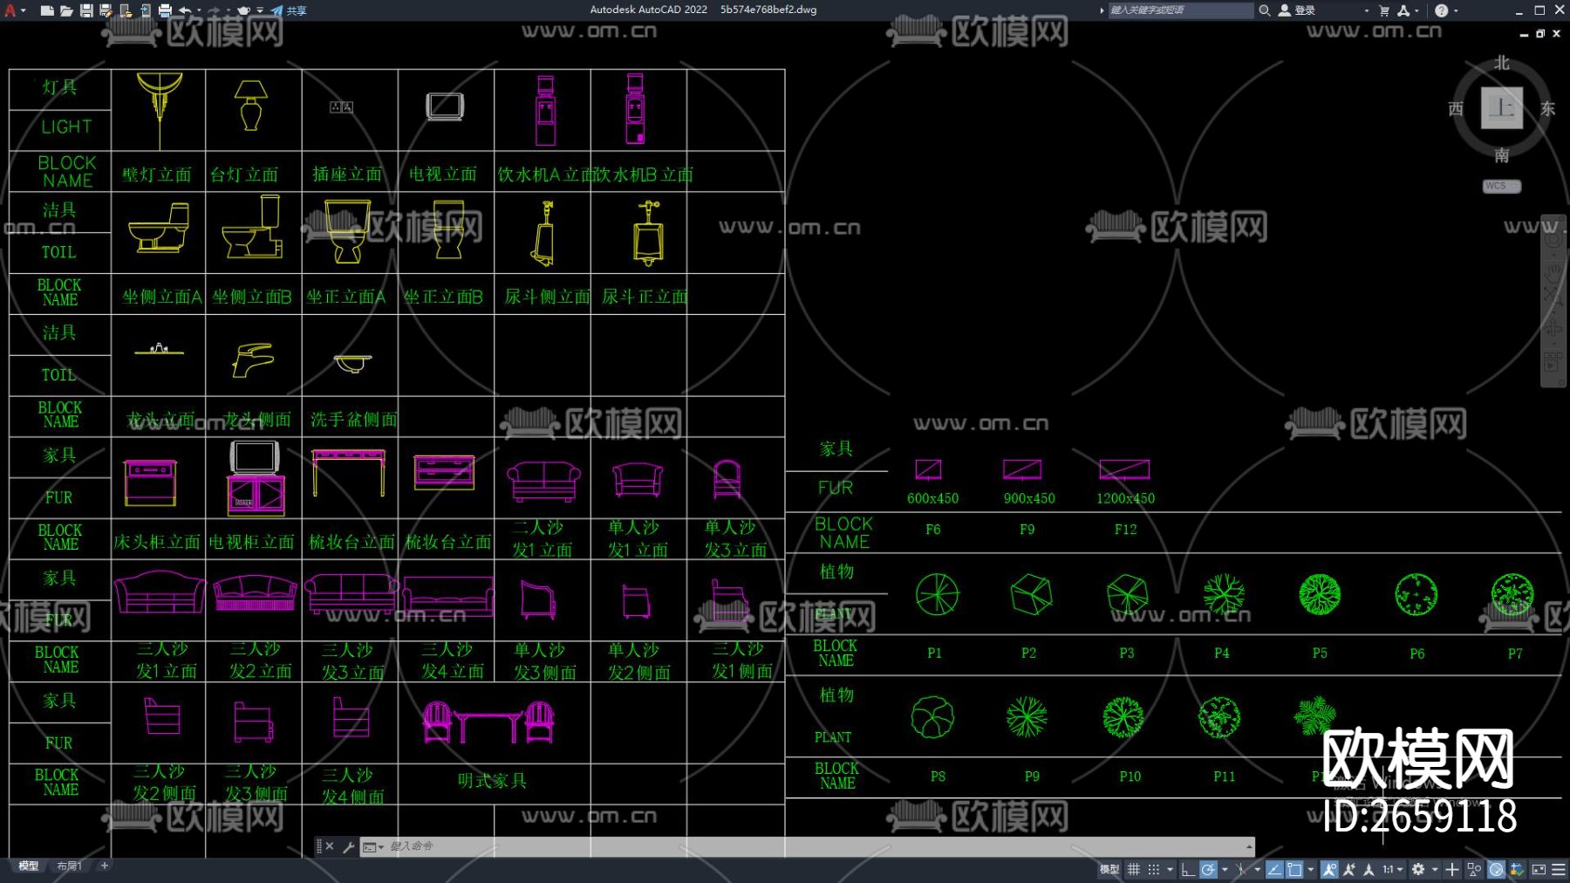Expand the sign-in account dropdown
Image resolution: width=1570 pixels, height=883 pixels.
coord(1366,10)
